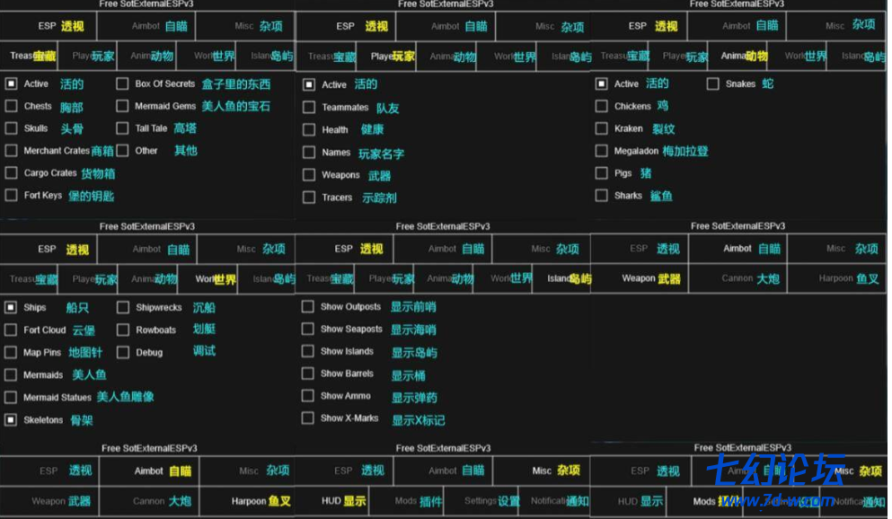The image size is (892, 519).
Task: Enable the Fort Cloud checkbox
Action: [10, 330]
